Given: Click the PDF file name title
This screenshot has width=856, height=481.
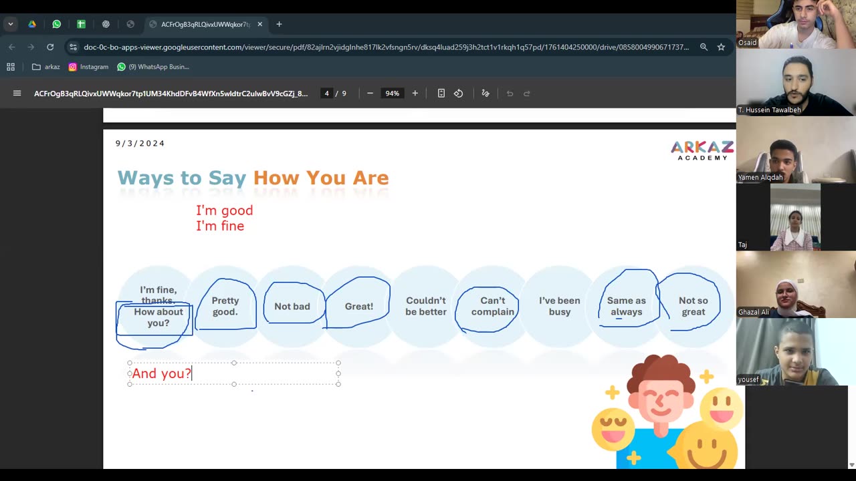Looking at the screenshot, I should (171, 94).
